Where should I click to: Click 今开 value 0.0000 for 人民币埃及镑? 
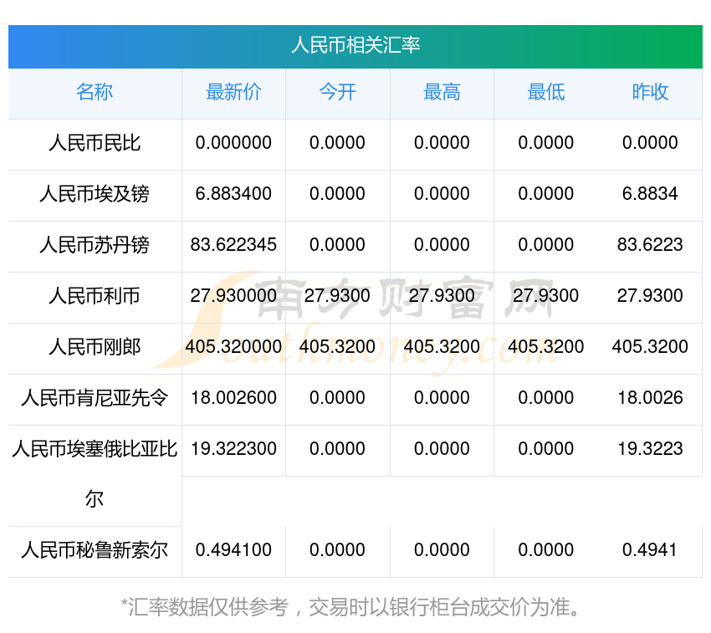337,194
